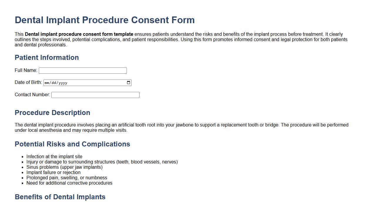371x206 pixels.
Task: Click the Injury or damage to surrounding structures item
Action: click(102, 162)
